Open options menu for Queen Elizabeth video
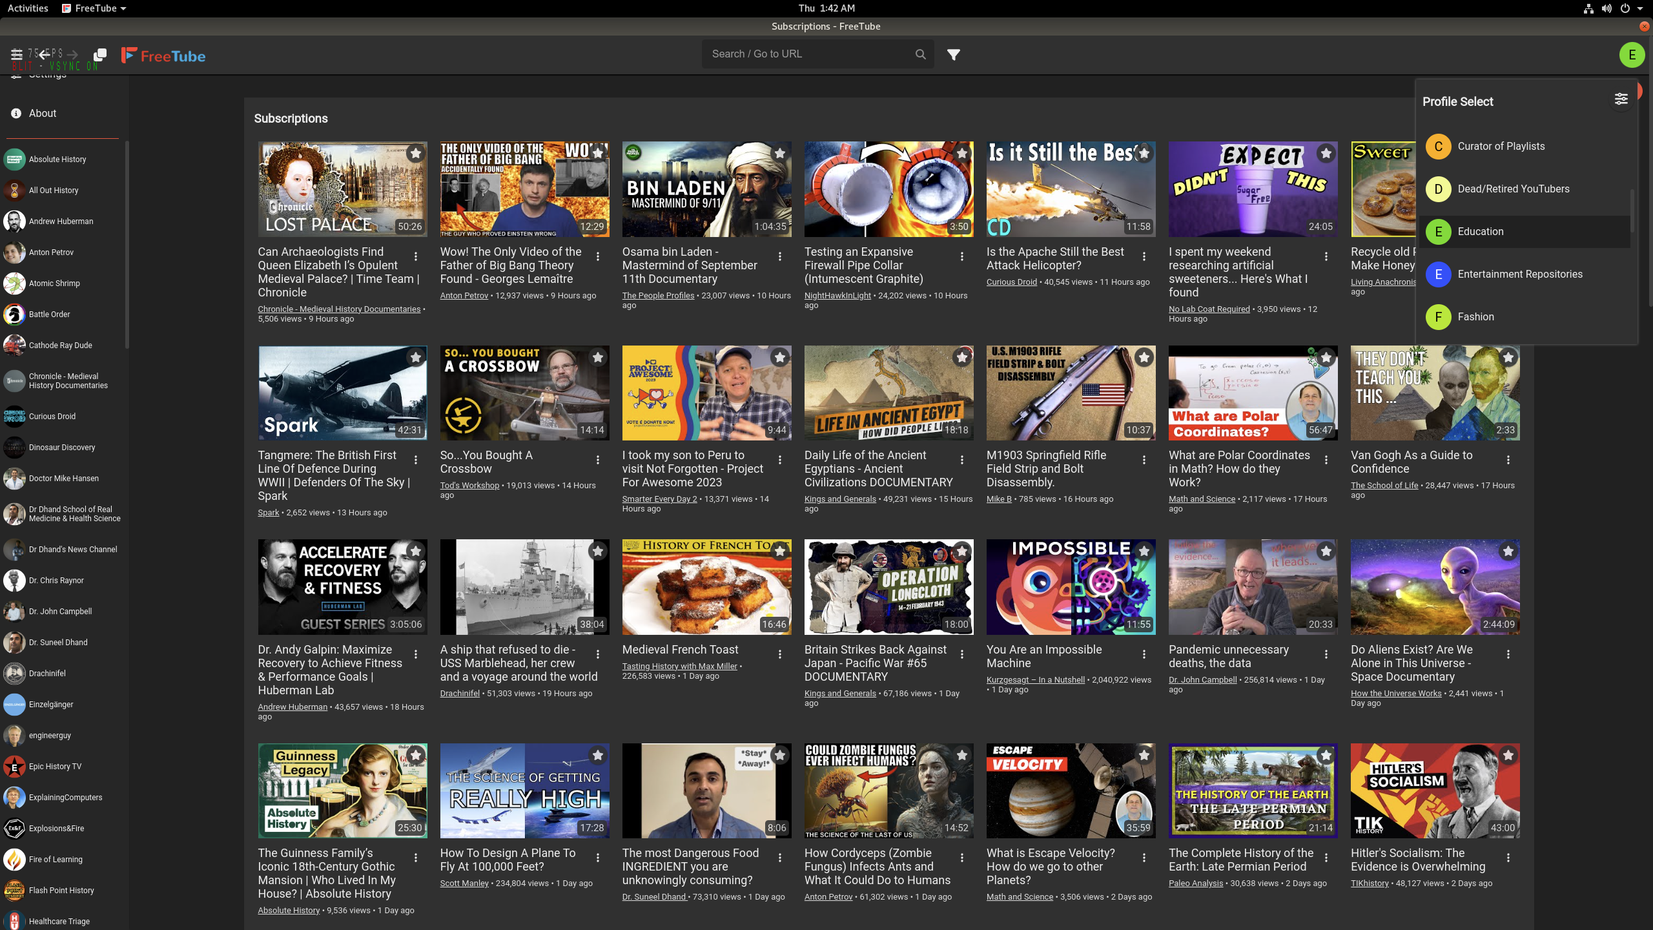The image size is (1653, 930). (416, 256)
